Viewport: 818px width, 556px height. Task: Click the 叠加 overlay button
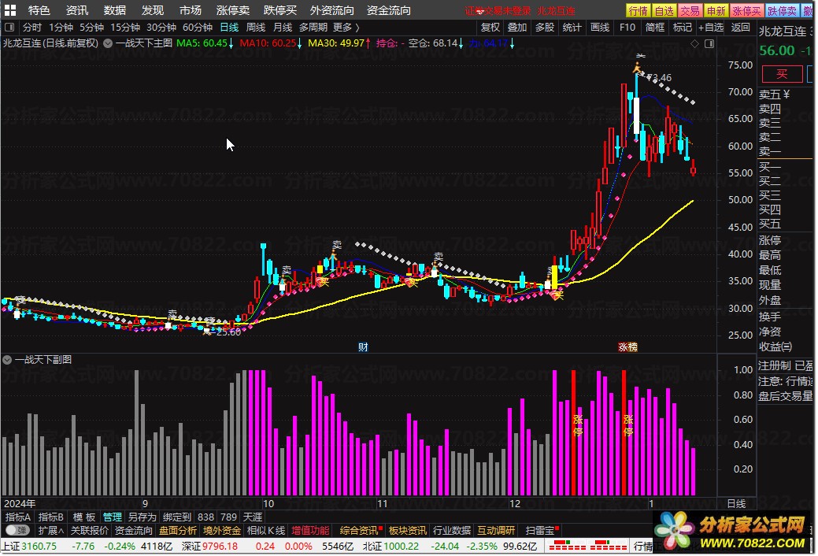point(517,27)
